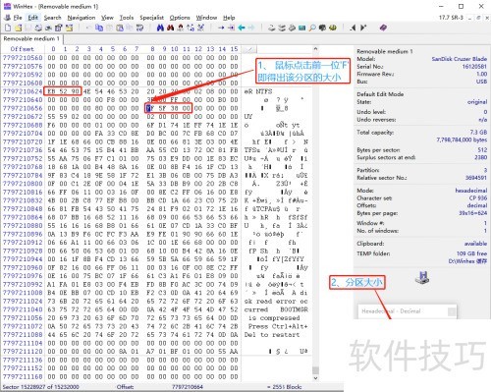Image resolution: width=491 pixels, height=392 pixels.
Task: Select the Removable medium 1 tab
Action: coord(31,39)
